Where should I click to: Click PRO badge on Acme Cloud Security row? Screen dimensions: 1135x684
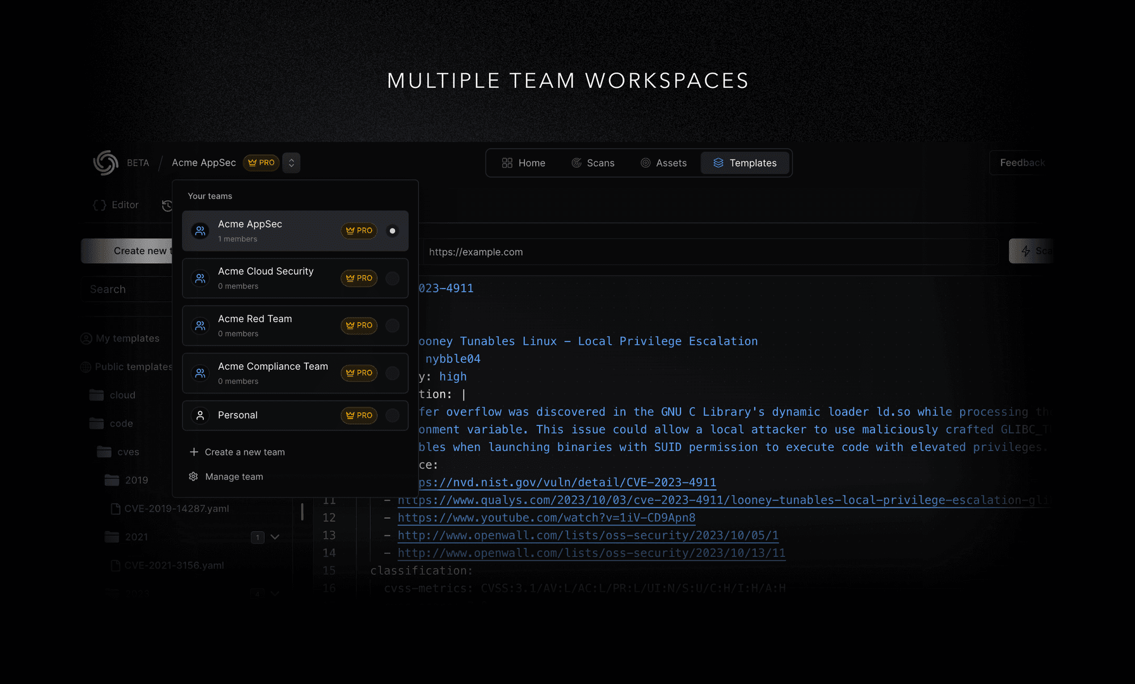pos(359,278)
